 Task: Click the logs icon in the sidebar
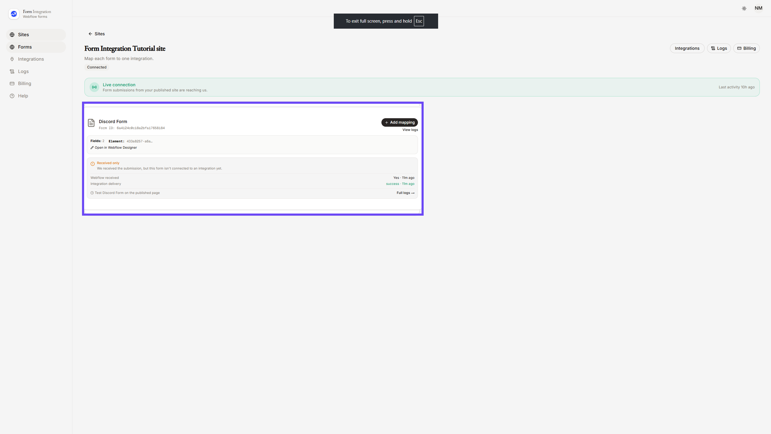point(12,71)
